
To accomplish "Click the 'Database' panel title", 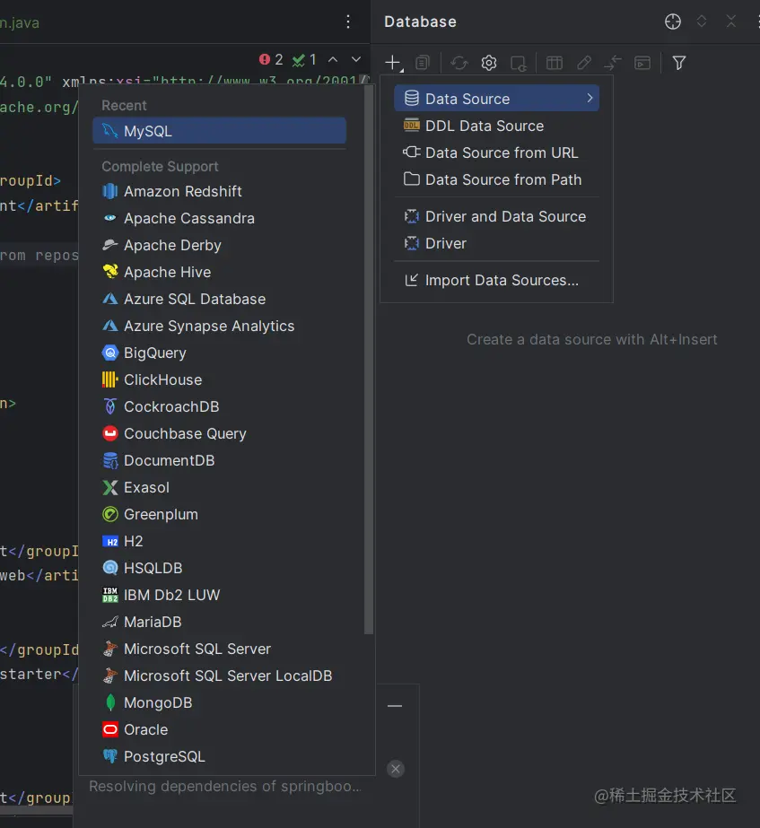I will (421, 22).
